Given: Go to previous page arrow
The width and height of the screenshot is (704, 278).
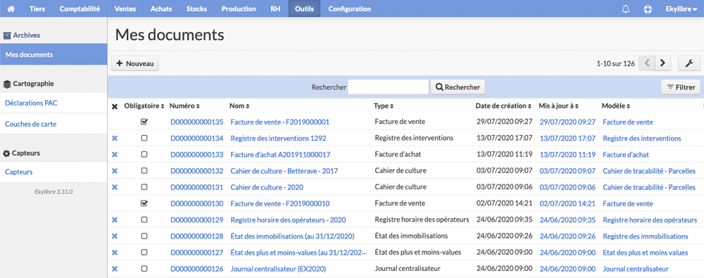Looking at the screenshot, I should (x=647, y=63).
